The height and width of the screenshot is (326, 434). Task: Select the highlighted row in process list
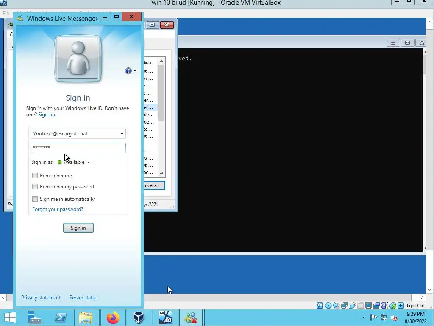point(150,107)
